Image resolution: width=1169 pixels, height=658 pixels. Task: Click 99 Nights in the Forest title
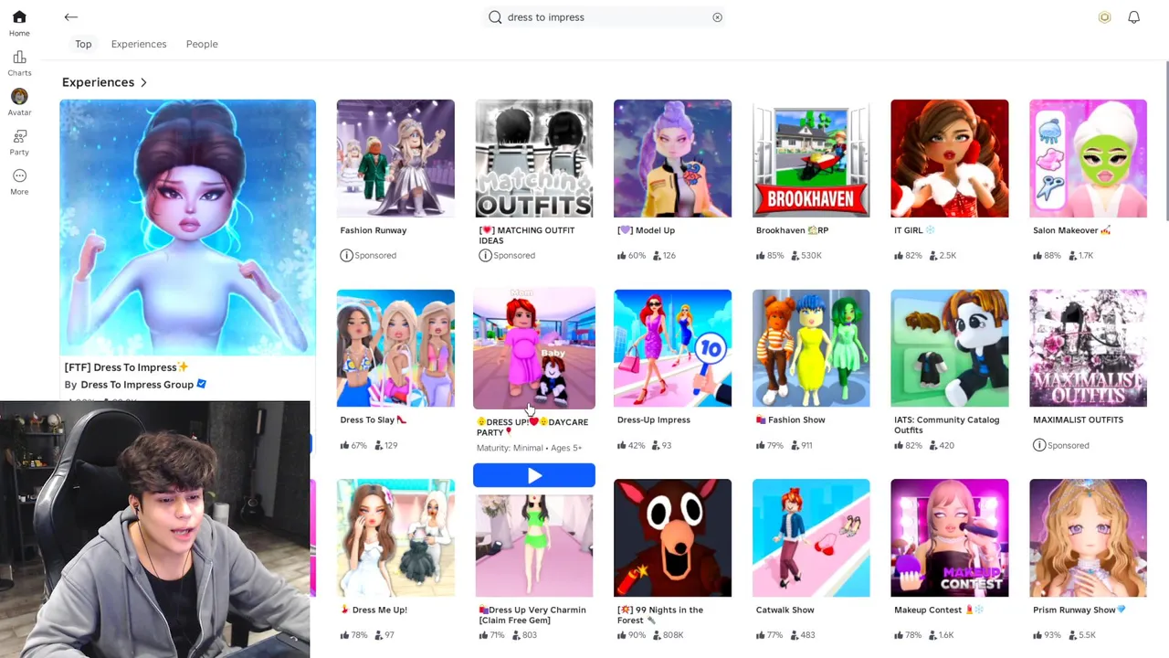tap(660, 615)
